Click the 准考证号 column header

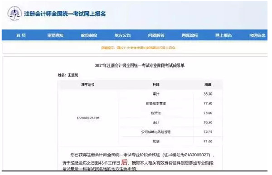click(88, 85)
